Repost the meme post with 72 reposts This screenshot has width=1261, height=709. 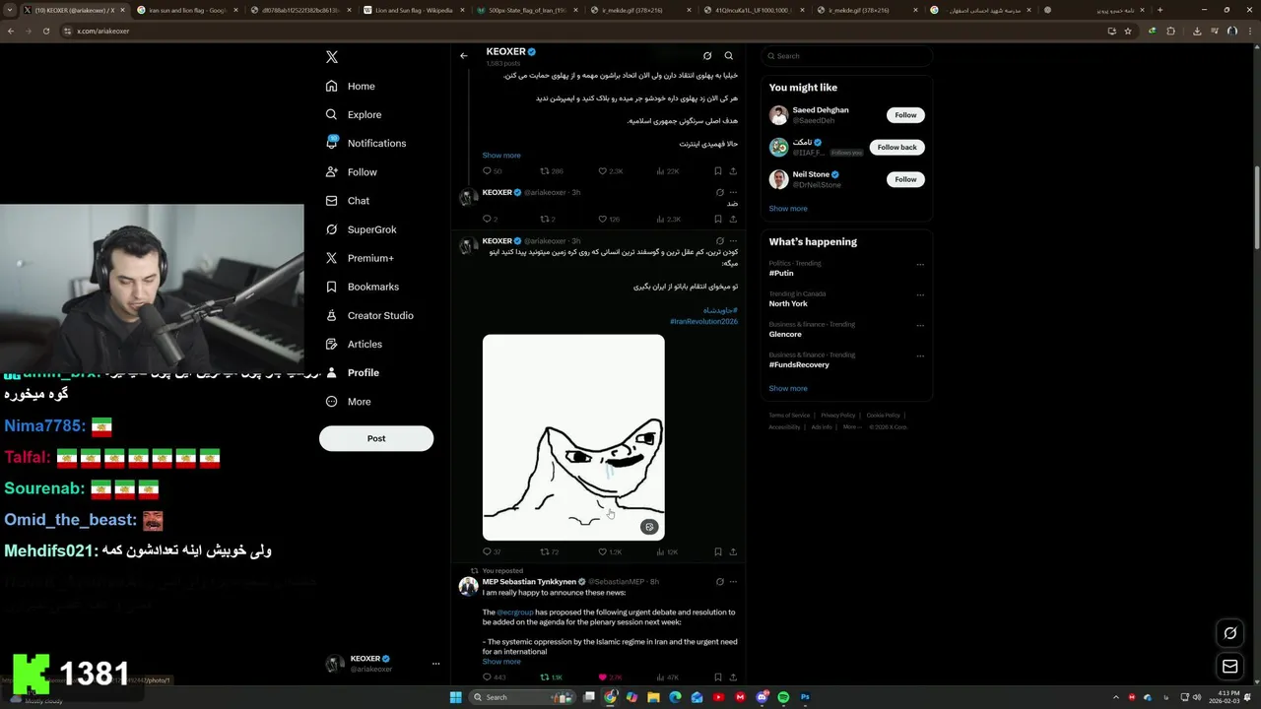click(550, 551)
